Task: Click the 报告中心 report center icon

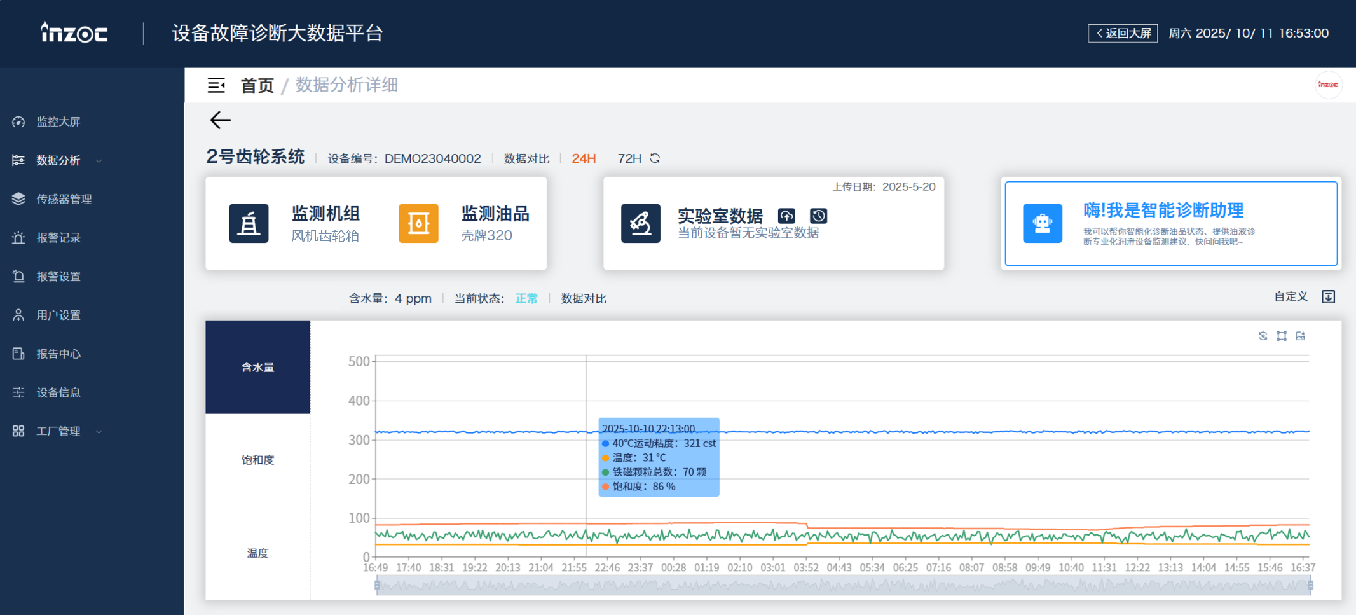Action: (x=18, y=354)
